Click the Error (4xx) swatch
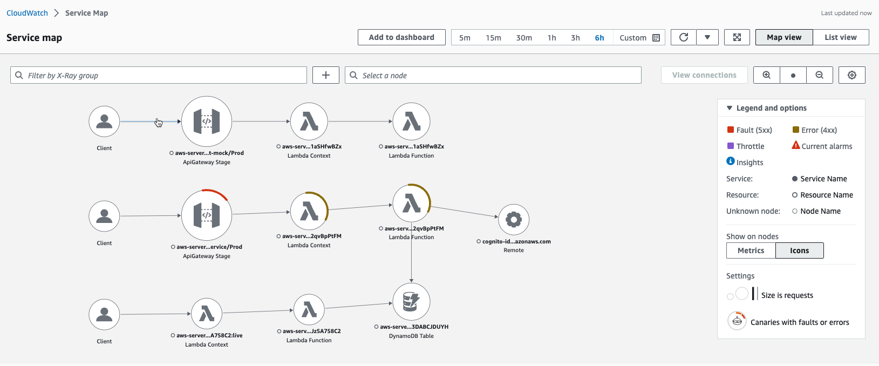 point(796,130)
